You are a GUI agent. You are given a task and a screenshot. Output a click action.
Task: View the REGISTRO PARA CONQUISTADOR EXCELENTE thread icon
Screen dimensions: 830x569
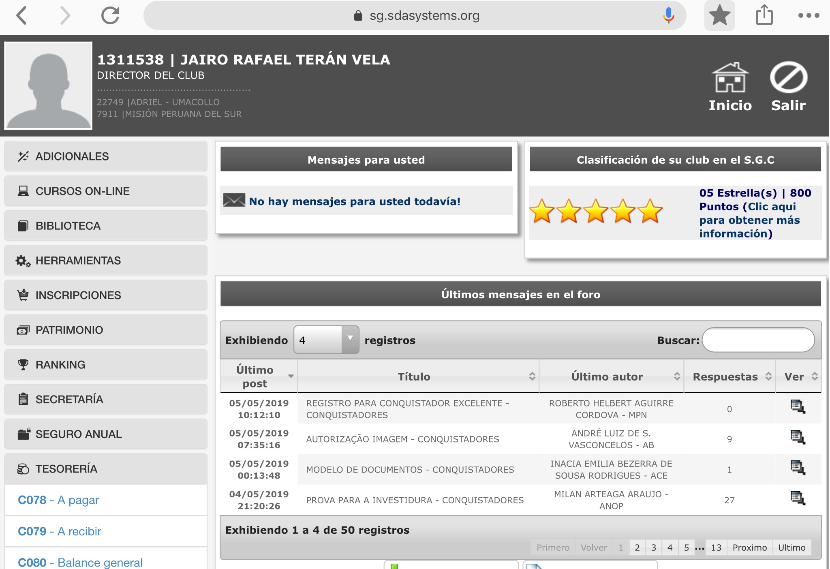[x=798, y=406]
